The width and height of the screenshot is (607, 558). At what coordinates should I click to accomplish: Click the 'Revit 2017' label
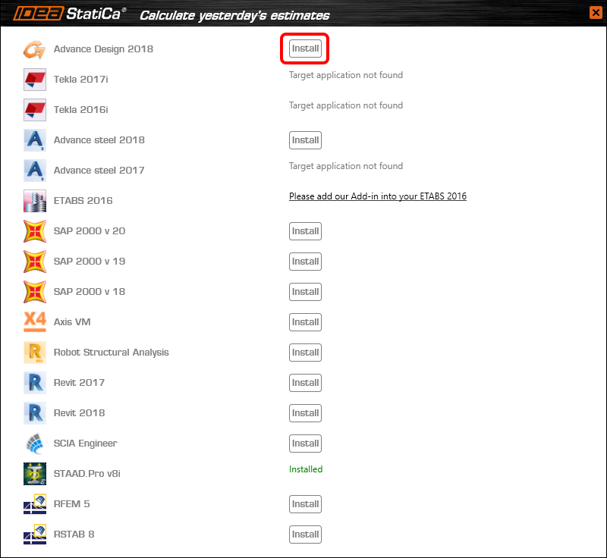pyautogui.click(x=79, y=382)
